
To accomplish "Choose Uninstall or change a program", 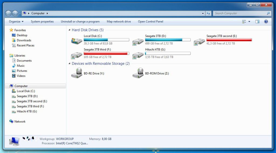I will click(80, 22).
